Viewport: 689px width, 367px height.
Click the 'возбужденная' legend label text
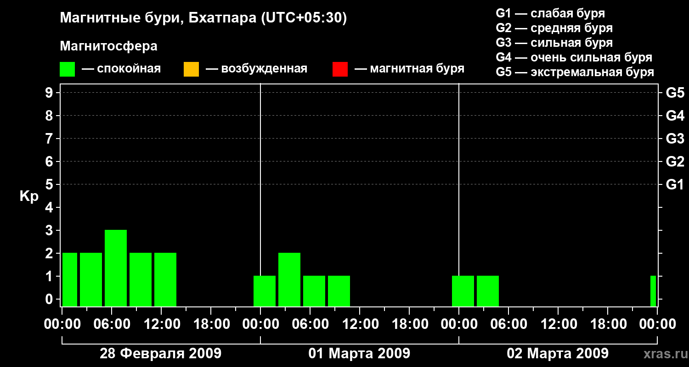tap(264, 69)
